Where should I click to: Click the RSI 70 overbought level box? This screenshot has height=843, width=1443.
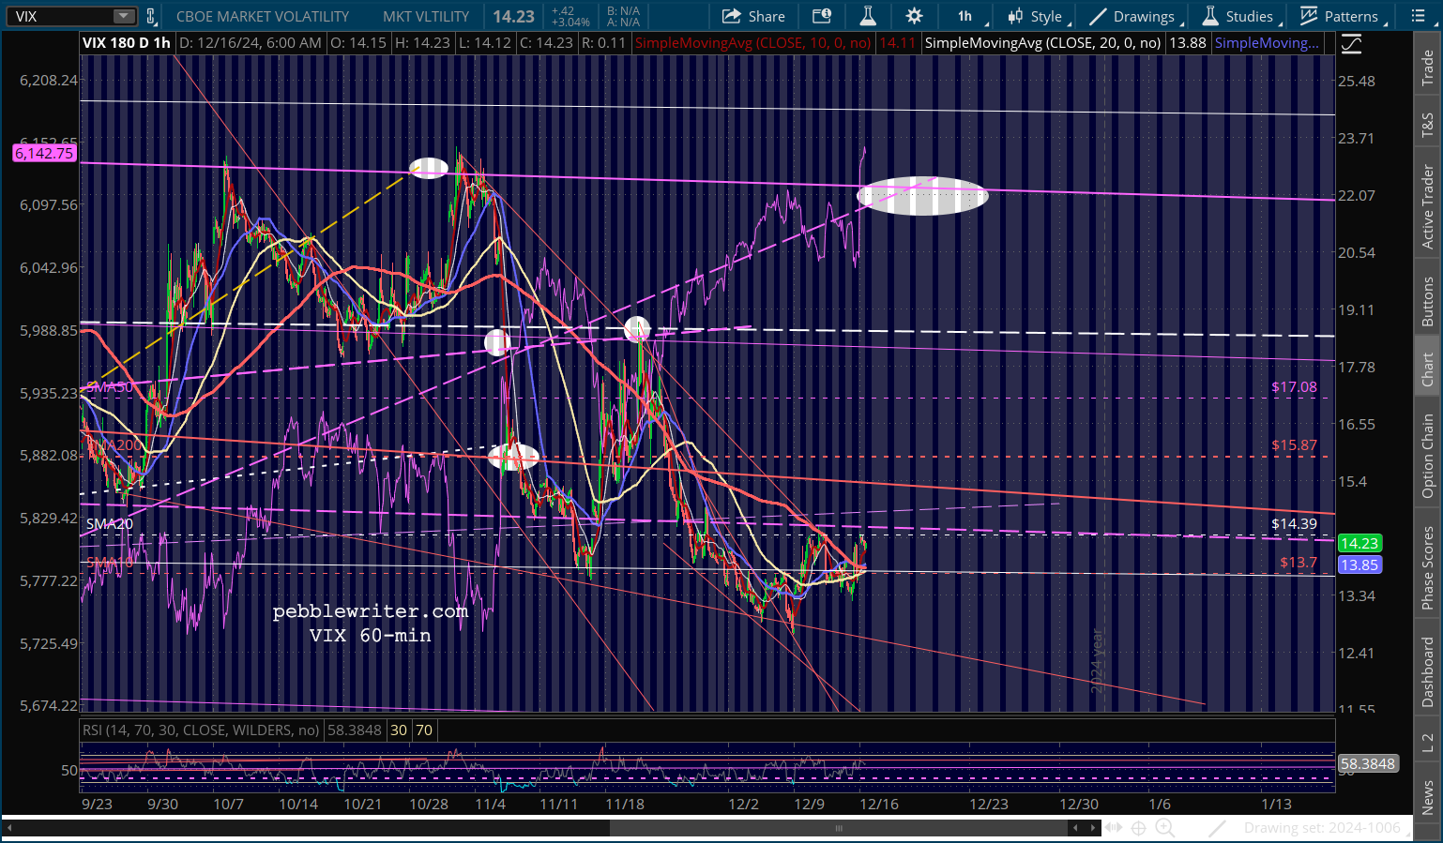[424, 730]
